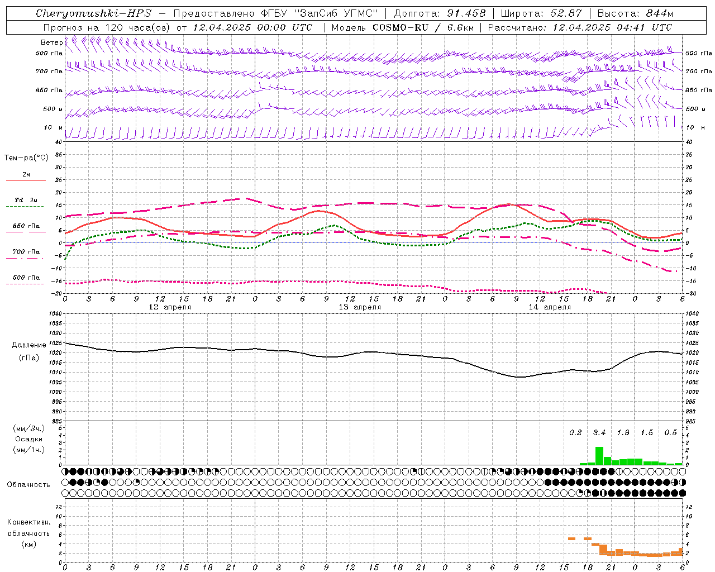Click the "Облачность" cloud cover label
Image resolution: width=715 pixels, height=572 pixels.
click(x=28, y=485)
